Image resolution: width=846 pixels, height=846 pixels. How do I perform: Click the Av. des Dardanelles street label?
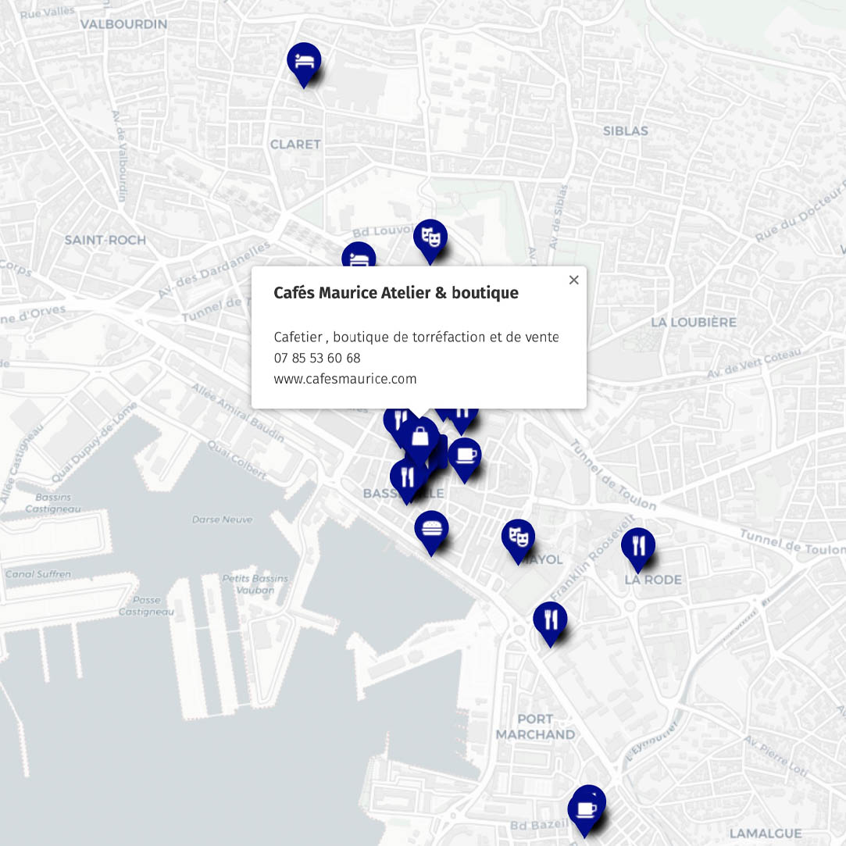point(214,270)
